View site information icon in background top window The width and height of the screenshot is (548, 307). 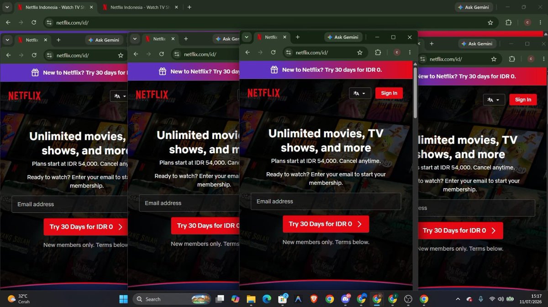pyautogui.click(x=49, y=22)
